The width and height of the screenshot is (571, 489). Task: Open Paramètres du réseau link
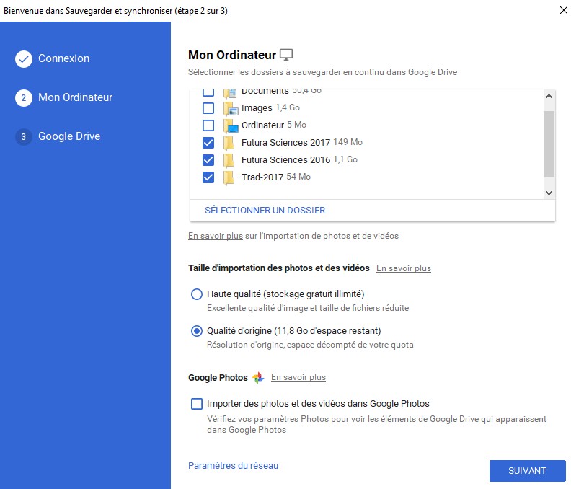pos(233,466)
